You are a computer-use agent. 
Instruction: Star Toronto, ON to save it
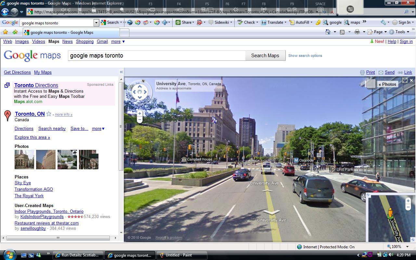click(49, 114)
